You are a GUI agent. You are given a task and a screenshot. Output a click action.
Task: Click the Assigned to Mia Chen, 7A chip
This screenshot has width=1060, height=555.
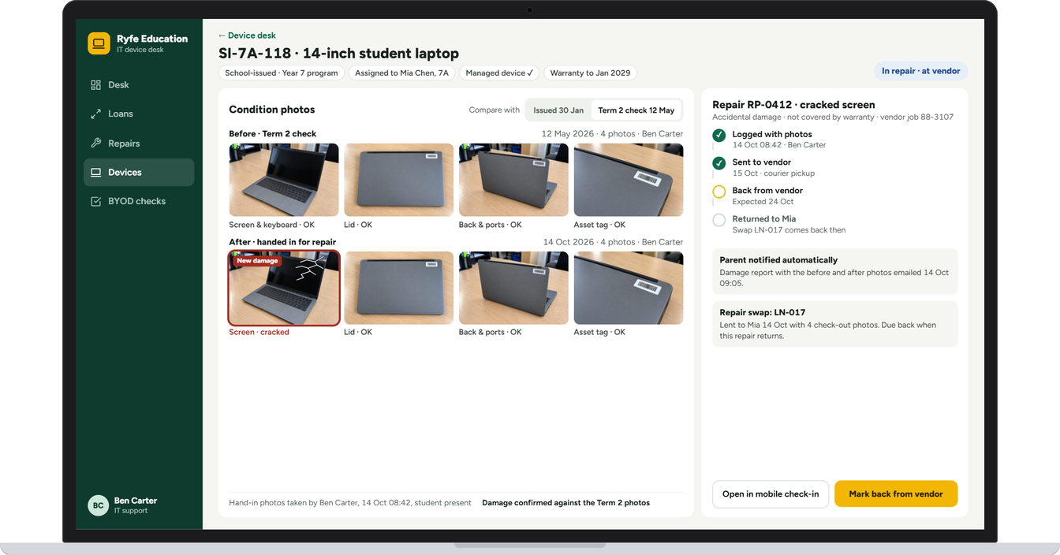click(x=401, y=73)
